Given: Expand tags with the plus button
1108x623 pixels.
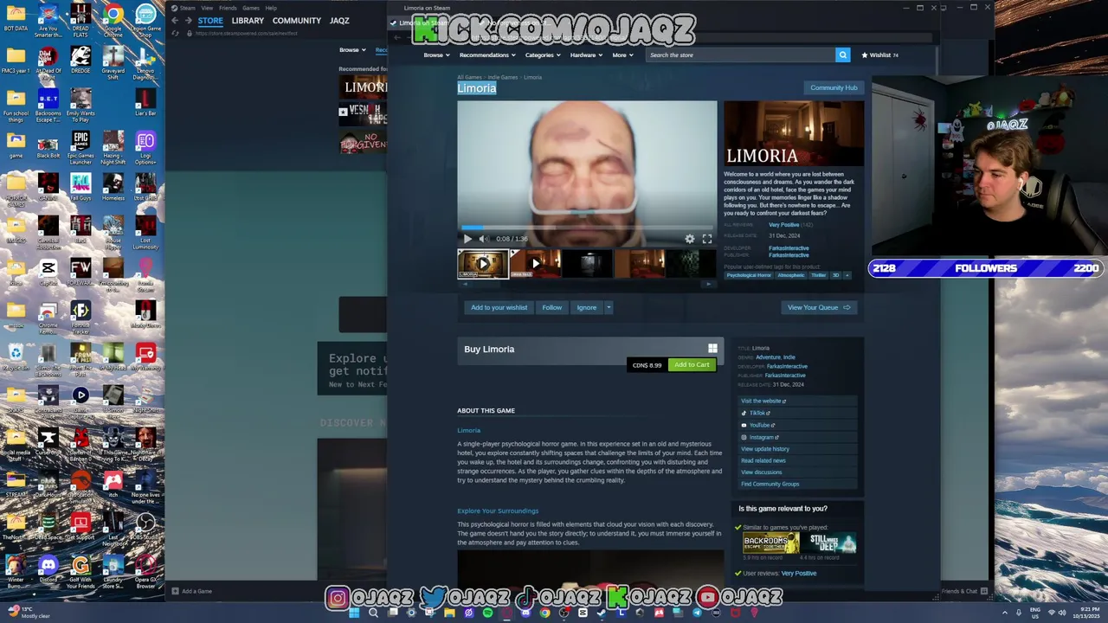Looking at the screenshot, I should [847, 275].
